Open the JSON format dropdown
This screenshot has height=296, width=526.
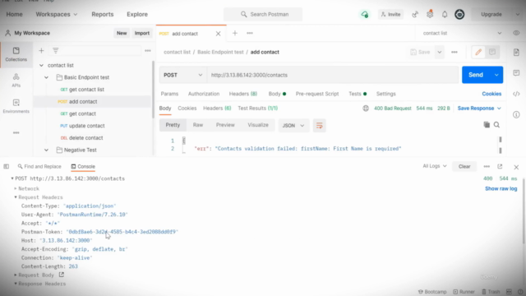pos(293,126)
